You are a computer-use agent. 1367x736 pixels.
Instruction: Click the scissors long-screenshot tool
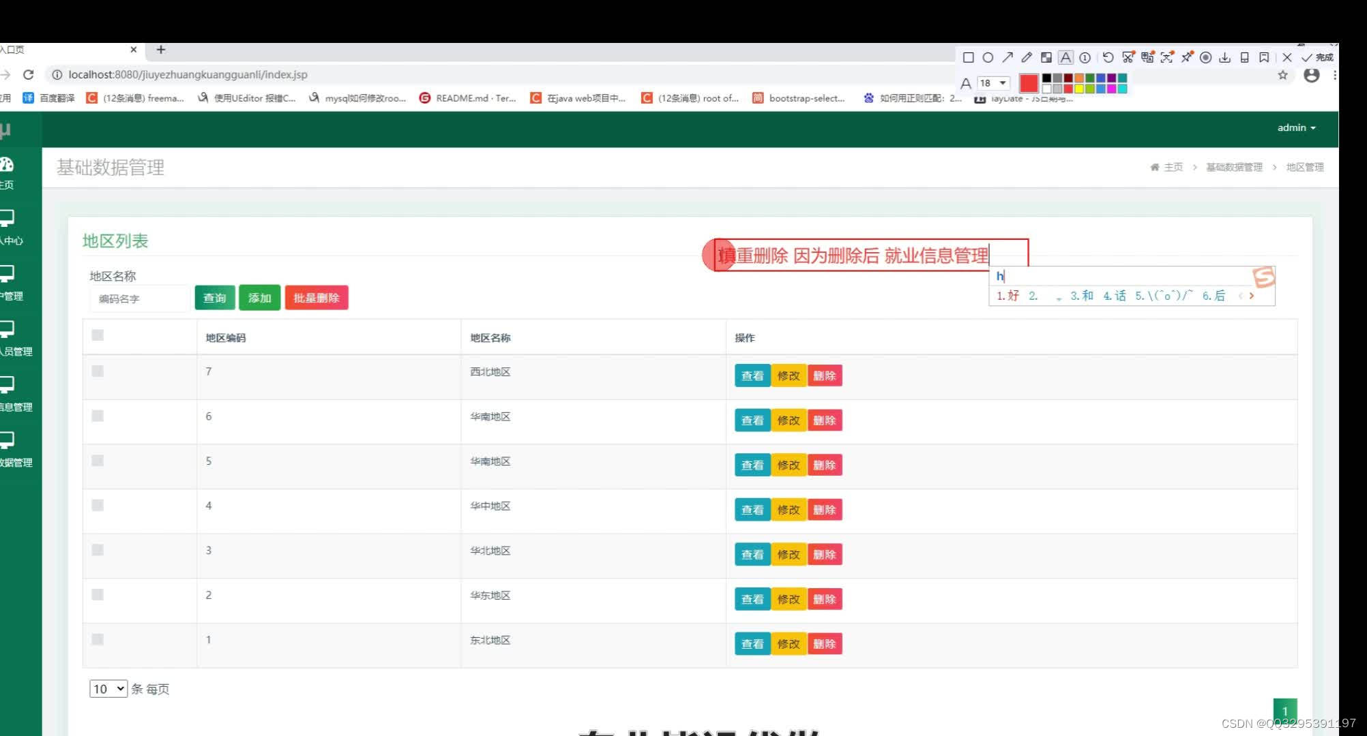tap(1128, 57)
